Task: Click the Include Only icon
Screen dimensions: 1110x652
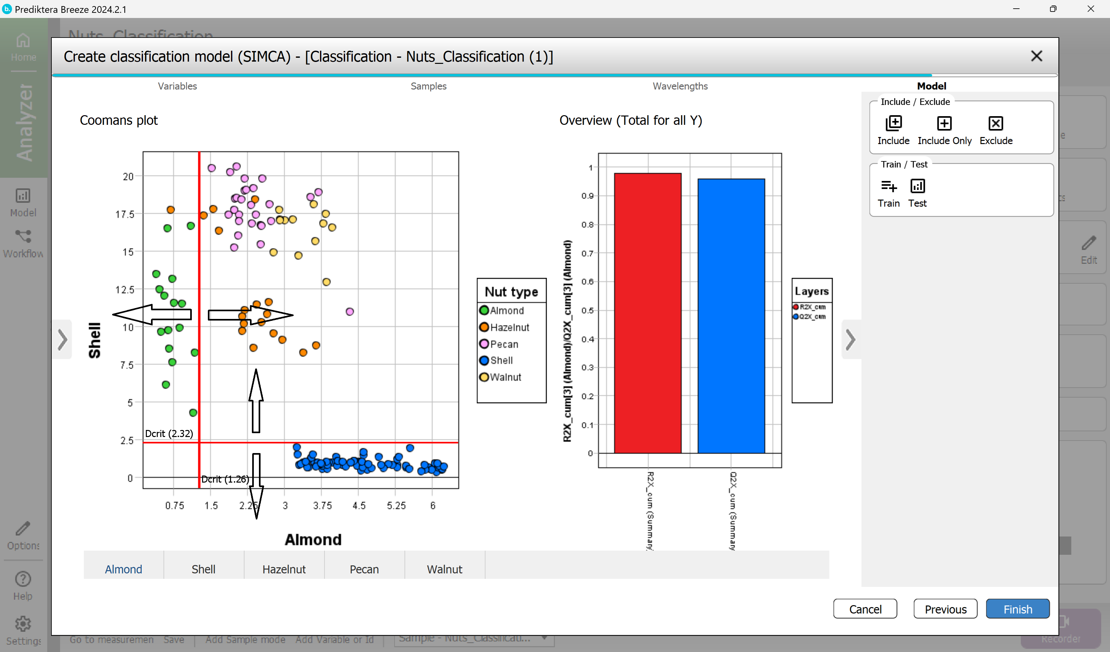Action: click(944, 124)
